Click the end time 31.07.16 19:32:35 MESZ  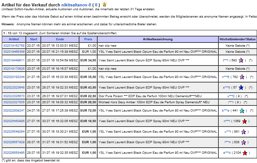[60, 152]
